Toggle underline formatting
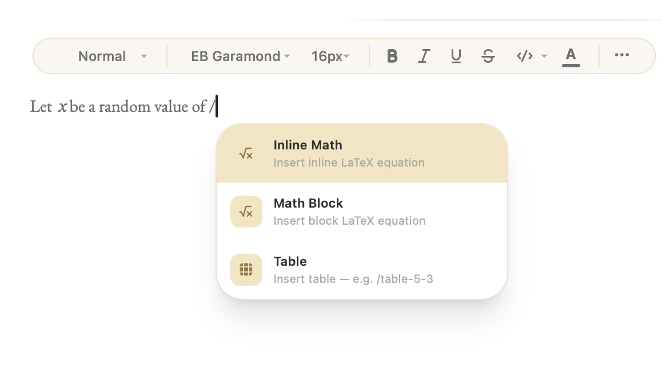Screen dimensions: 662x365 (456, 56)
